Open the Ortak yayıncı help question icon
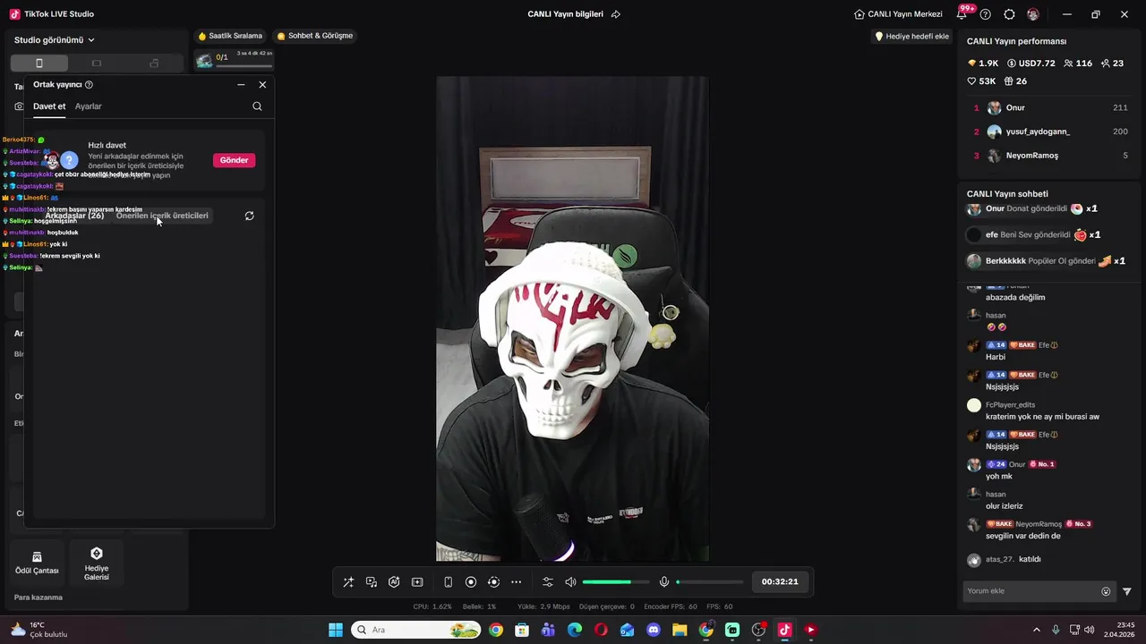Screen dimensions: 1146x644 [x=89, y=84]
